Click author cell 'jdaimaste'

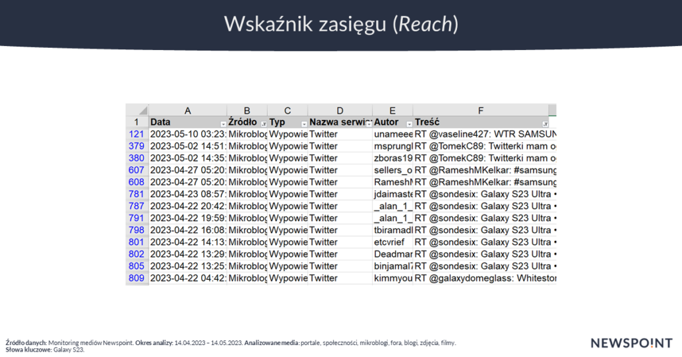393,194
